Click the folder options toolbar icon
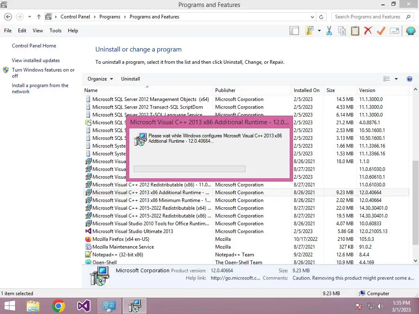Image resolution: width=419 pixels, height=314 pixels. coord(310,31)
